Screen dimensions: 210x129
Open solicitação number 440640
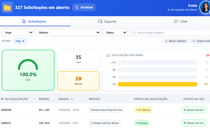click(6, 110)
